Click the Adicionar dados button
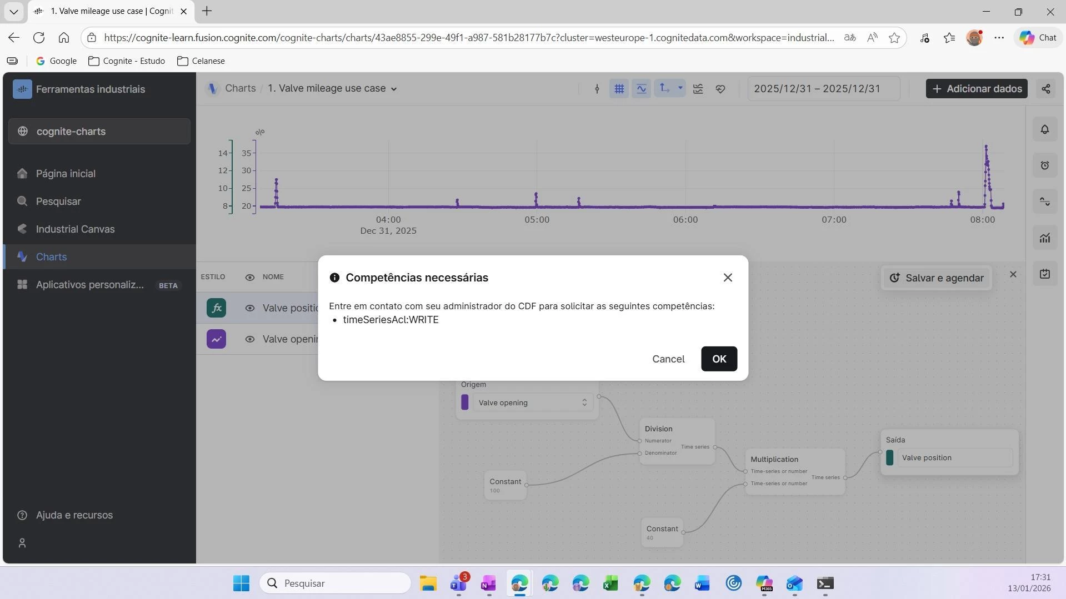1066x599 pixels. [977, 89]
